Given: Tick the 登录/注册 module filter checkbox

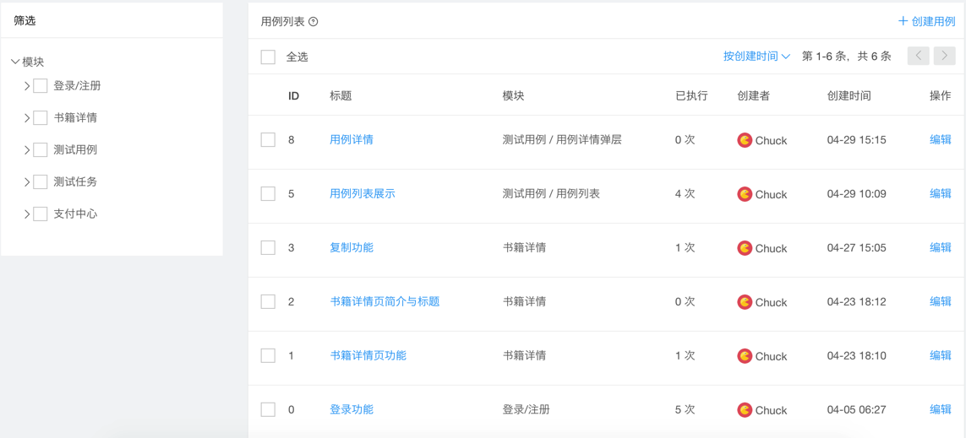Looking at the screenshot, I should pos(41,86).
